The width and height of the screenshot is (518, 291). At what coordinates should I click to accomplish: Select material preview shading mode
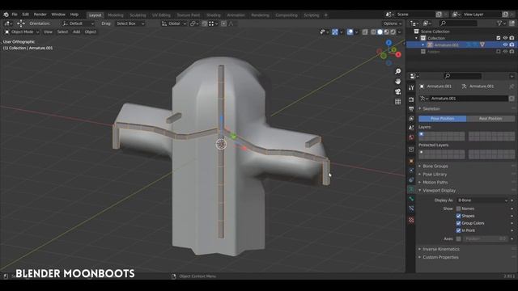pyautogui.click(x=386, y=32)
